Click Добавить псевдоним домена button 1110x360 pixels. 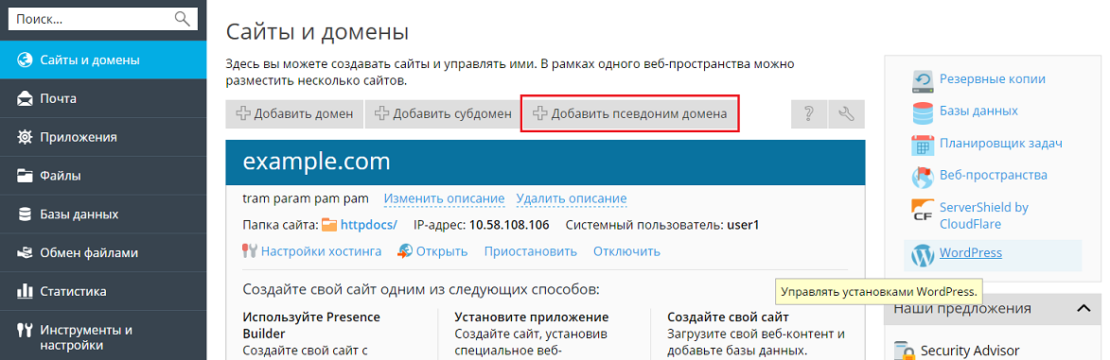pos(630,114)
